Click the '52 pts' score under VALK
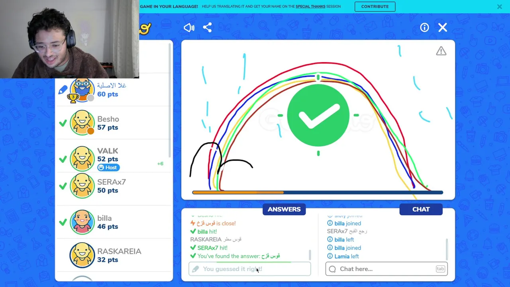Image resolution: width=510 pixels, height=287 pixels. 108,159
